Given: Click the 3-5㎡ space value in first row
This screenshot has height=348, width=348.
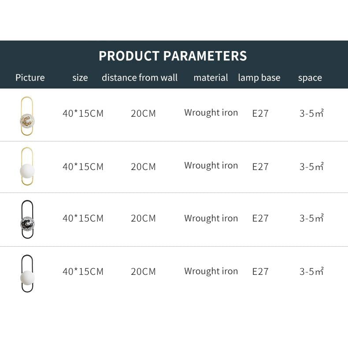Looking at the screenshot, I should pyautogui.click(x=311, y=114).
